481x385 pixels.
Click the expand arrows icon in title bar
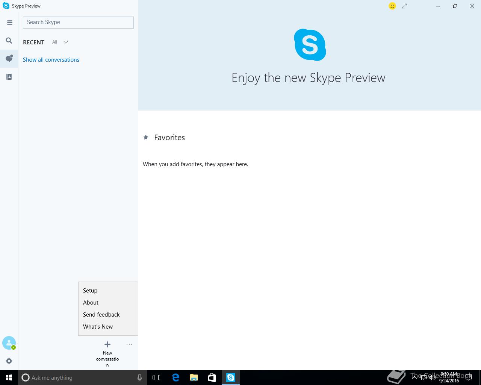[404, 6]
